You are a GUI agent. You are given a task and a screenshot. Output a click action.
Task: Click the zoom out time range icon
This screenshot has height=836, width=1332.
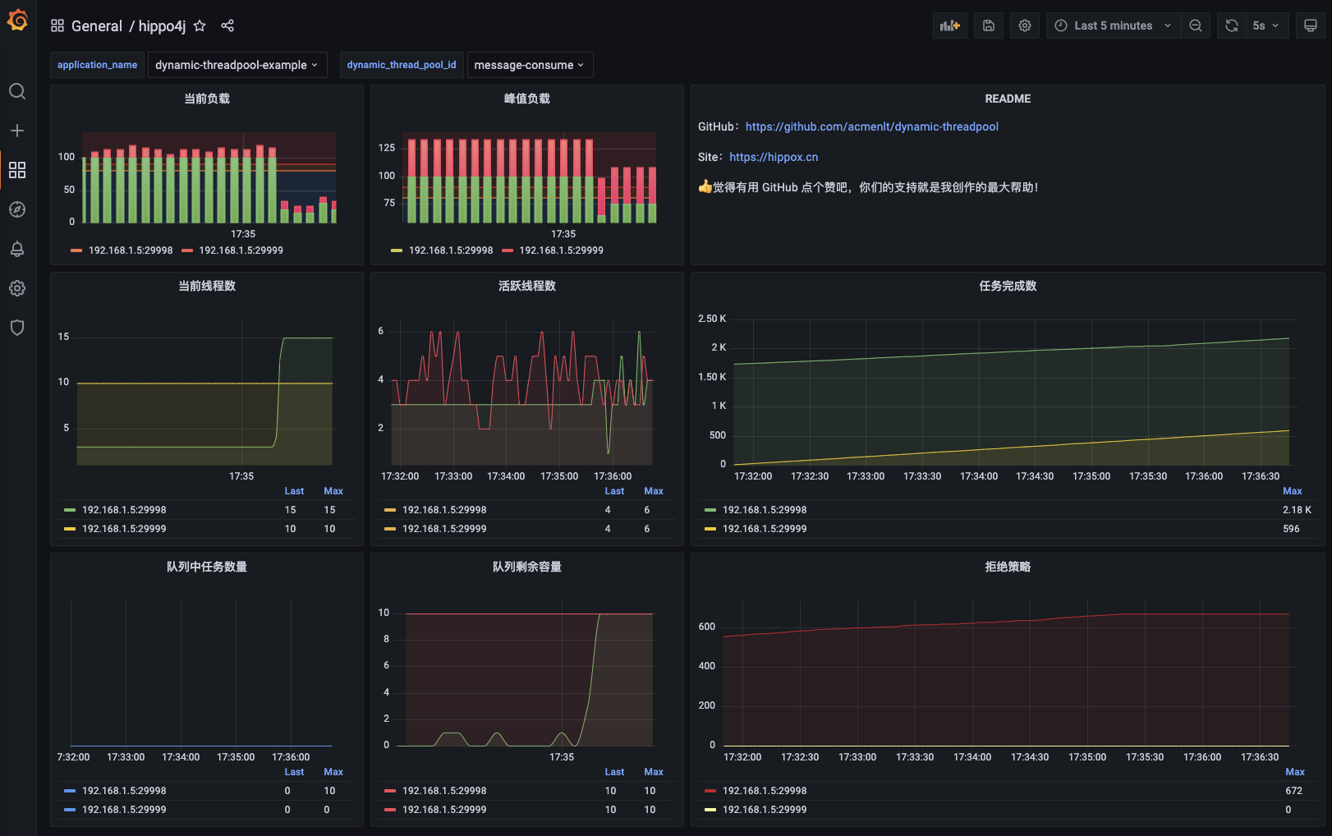point(1196,26)
